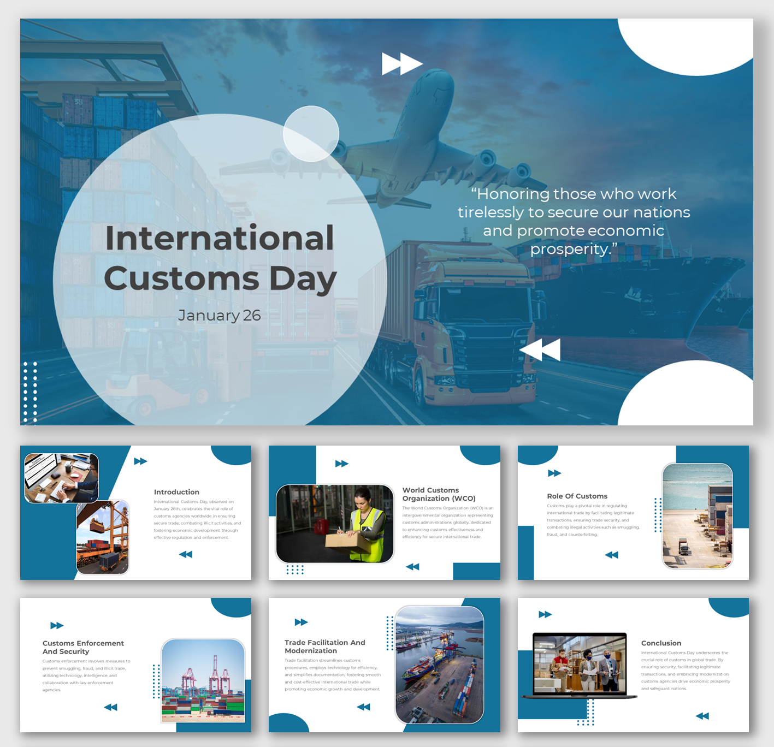The image size is (774, 747).
Task: Click the 'Role Of Customs' heading
Action: (x=577, y=496)
